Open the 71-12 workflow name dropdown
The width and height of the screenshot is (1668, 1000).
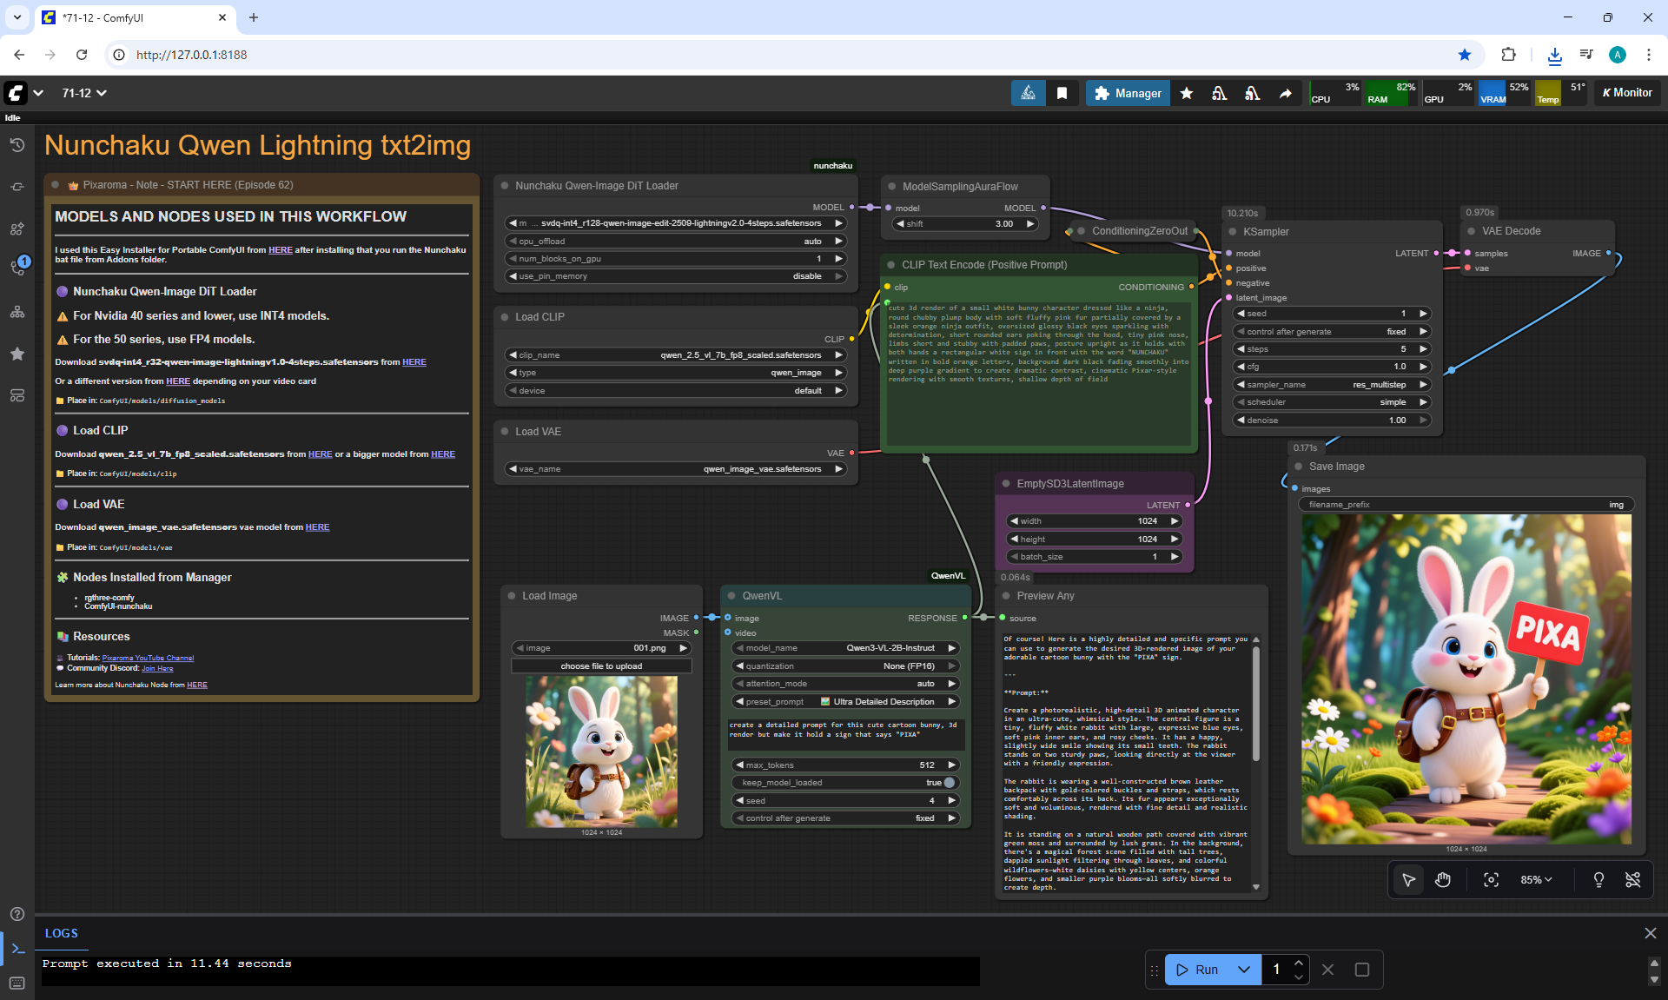84,93
